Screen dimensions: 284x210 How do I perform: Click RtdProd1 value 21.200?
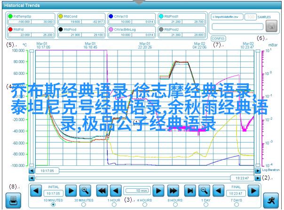(171, 22)
